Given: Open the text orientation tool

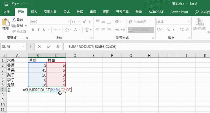Looking at the screenshot, I should click(x=117, y=21).
